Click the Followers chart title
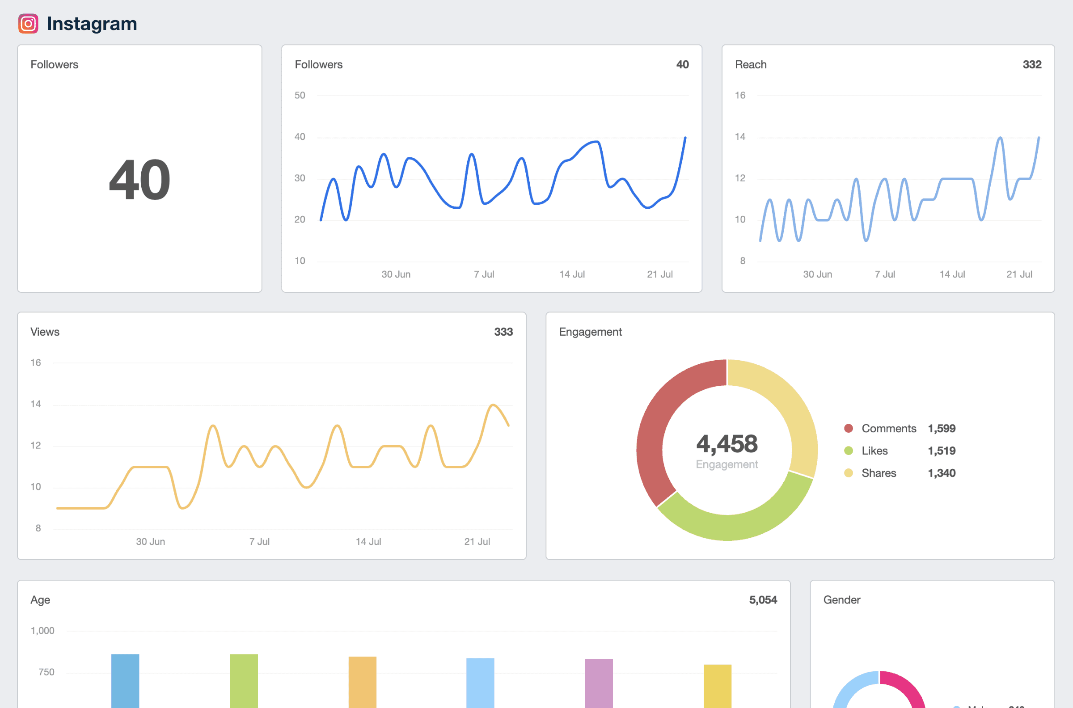 tap(318, 64)
